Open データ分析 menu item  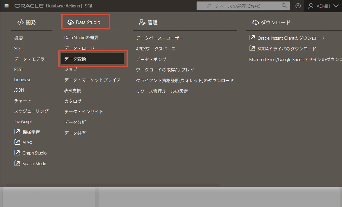[x=75, y=122]
